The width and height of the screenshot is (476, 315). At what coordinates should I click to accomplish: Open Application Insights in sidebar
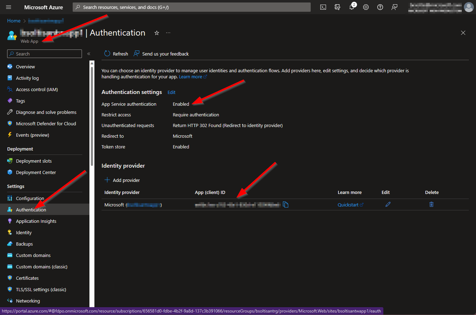tap(36, 221)
